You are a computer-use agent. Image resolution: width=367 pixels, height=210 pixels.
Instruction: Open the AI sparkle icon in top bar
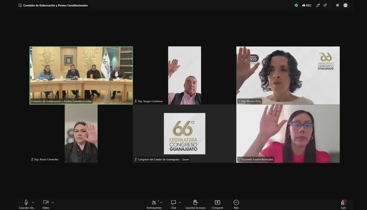pos(325,5)
